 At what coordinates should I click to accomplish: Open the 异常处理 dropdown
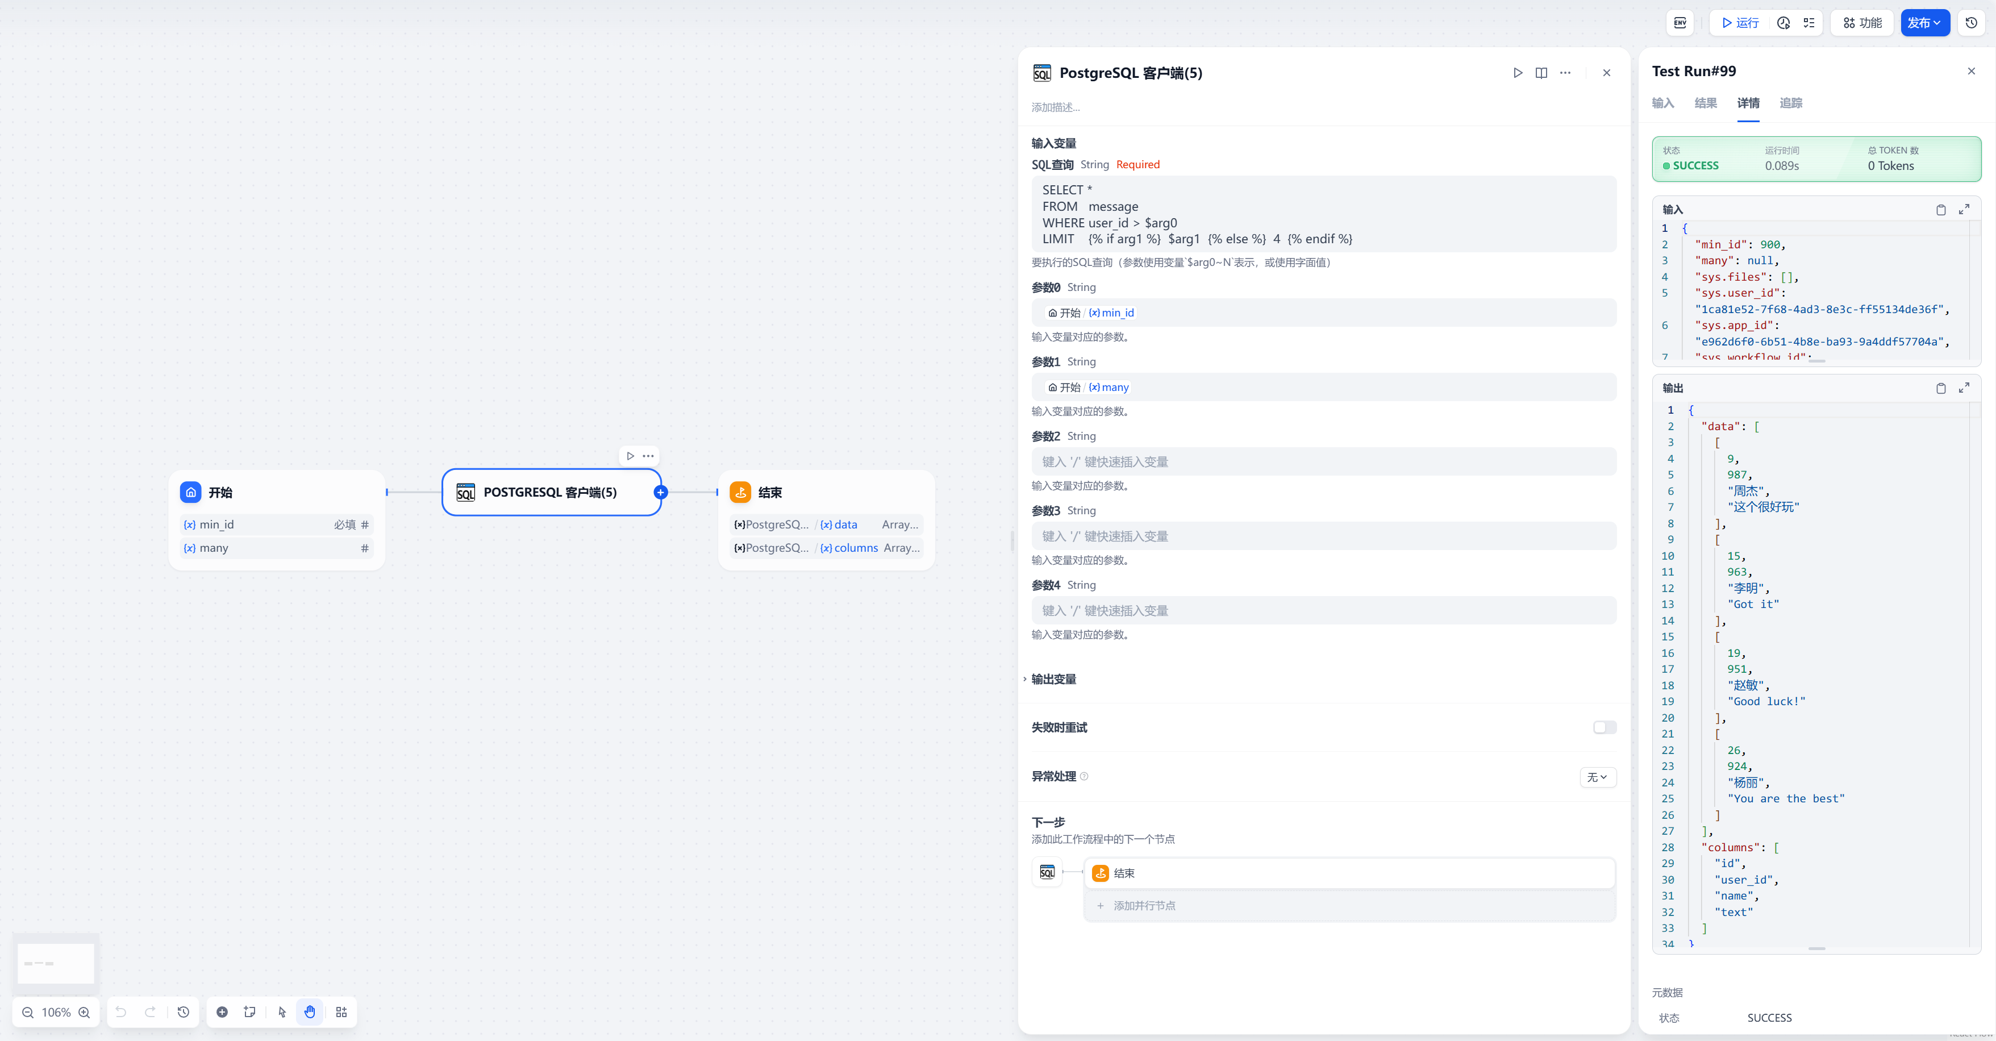point(1598,777)
